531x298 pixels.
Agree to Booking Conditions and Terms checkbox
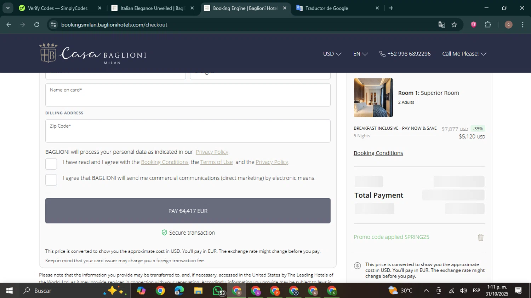[51, 164]
